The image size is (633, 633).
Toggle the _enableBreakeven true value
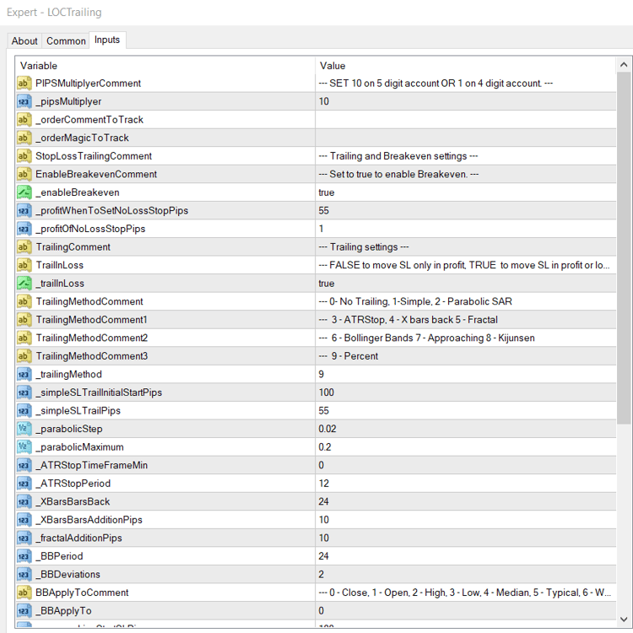pos(465,192)
